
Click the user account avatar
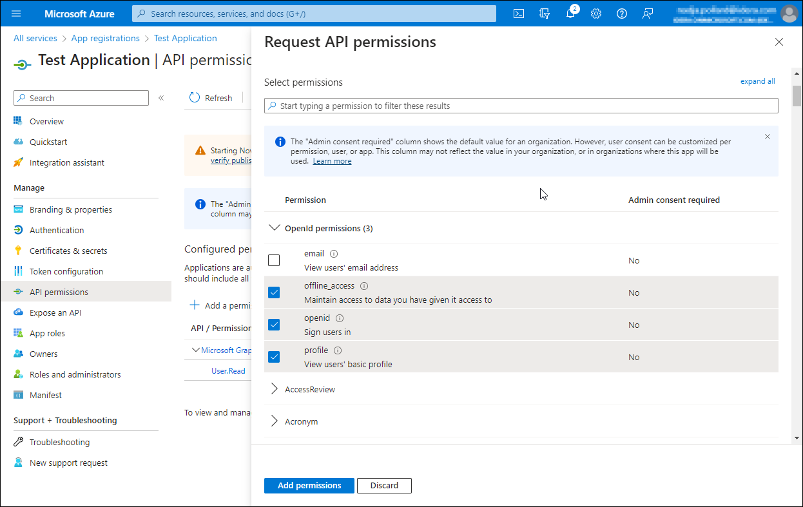pos(789,14)
